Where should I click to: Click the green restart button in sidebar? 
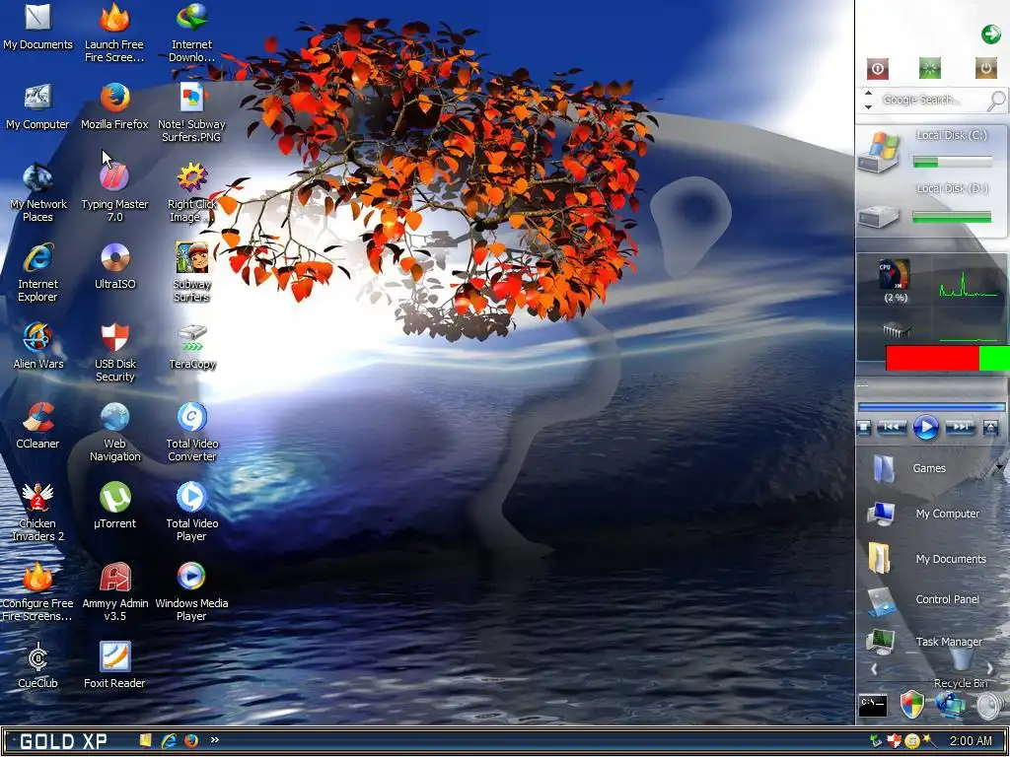929,68
